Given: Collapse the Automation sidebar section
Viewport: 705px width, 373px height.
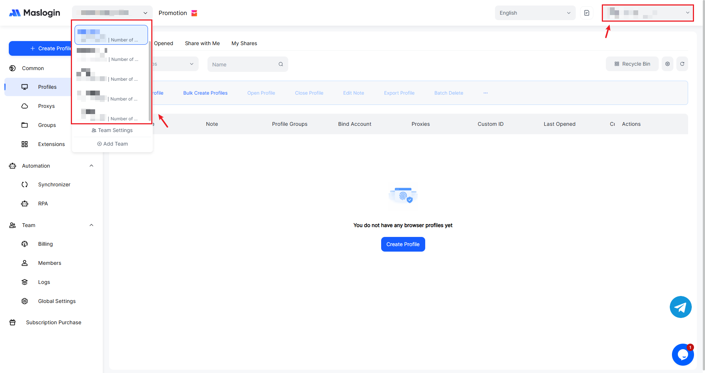Looking at the screenshot, I should point(91,166).
